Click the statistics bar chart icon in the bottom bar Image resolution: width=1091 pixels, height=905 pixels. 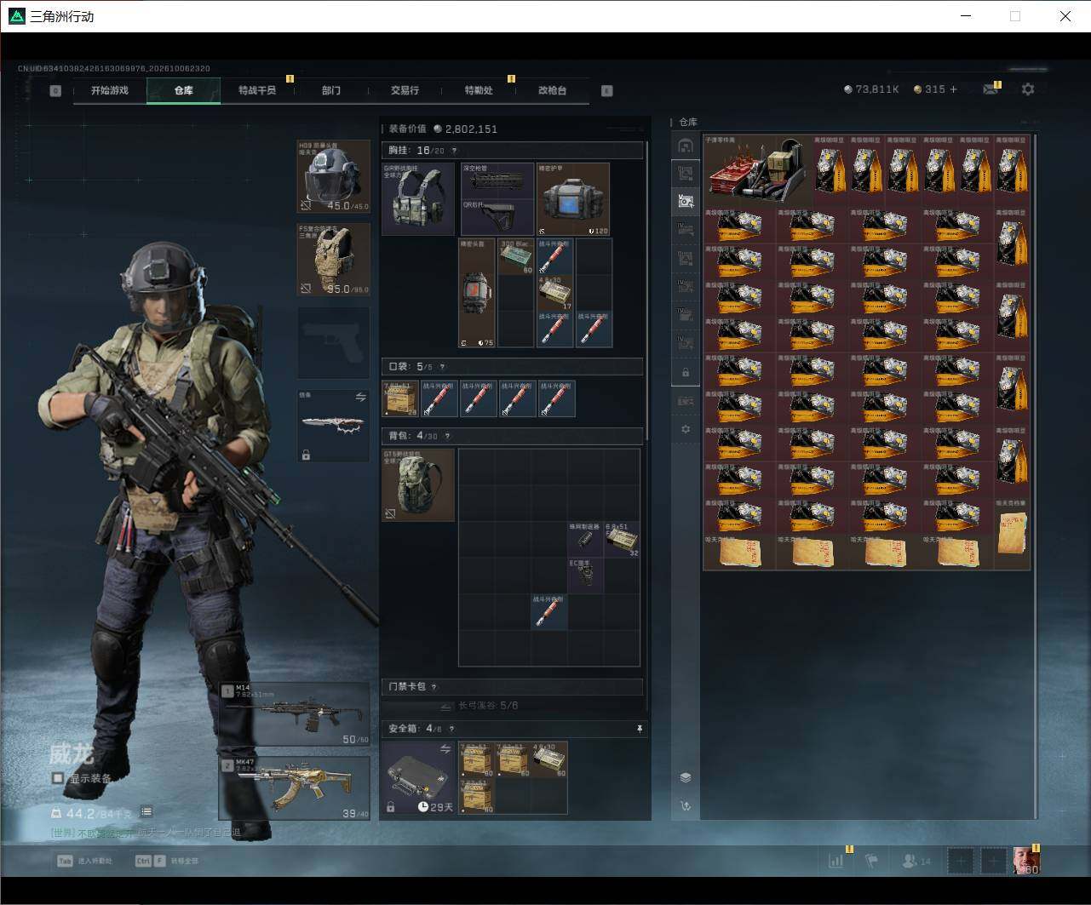tap(836, 861)
